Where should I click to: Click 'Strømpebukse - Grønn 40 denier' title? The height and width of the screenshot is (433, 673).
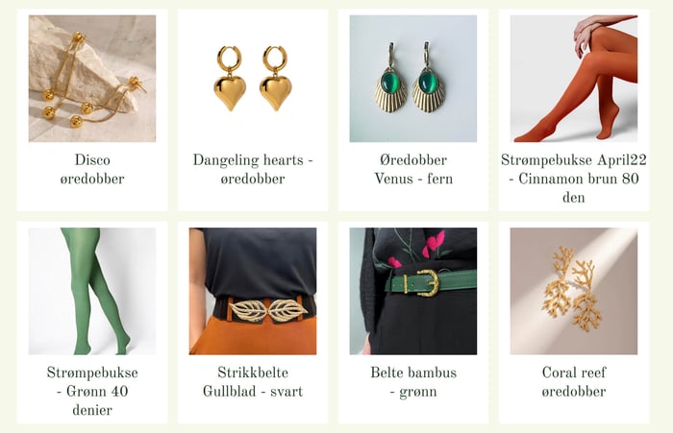92,391
